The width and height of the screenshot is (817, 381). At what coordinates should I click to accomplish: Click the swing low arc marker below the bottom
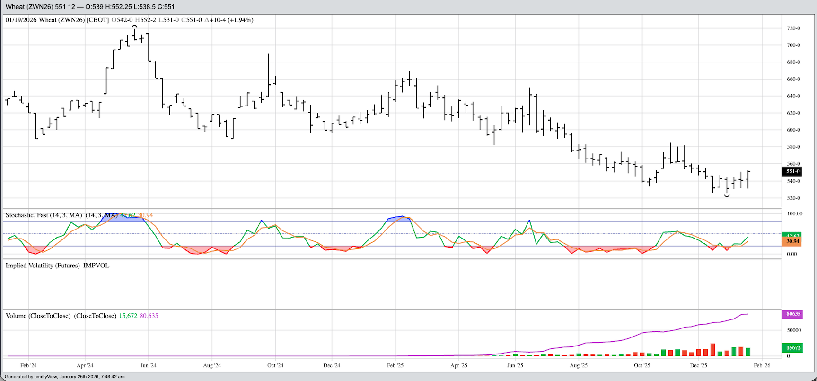coord(727,195)
